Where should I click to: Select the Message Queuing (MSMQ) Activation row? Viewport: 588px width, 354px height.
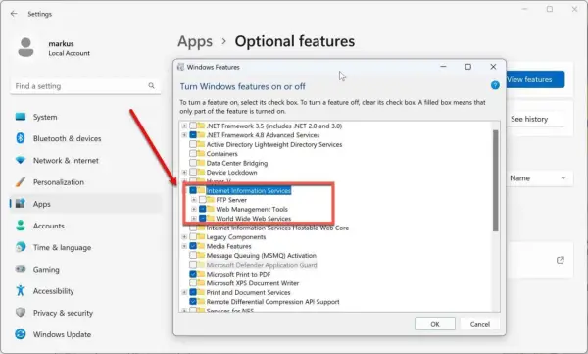[262, 256]
